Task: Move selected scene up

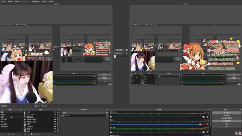Action: pyautogui.click(x=9, y=134)
